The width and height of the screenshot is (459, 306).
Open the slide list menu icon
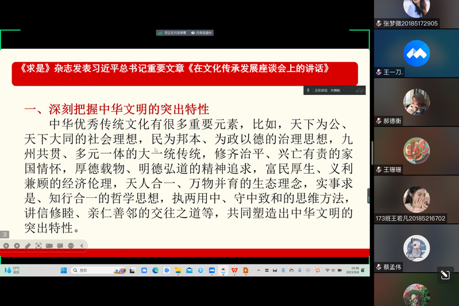[x=5, y=234]
